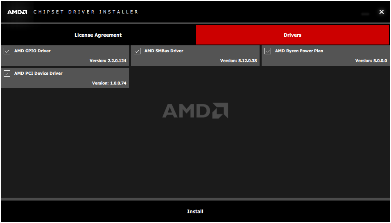The height and width of the screenshot is (223, 391).
Task: Deselect the AMD Ryzen Power Plan checkbox
Action: [268, 51]
